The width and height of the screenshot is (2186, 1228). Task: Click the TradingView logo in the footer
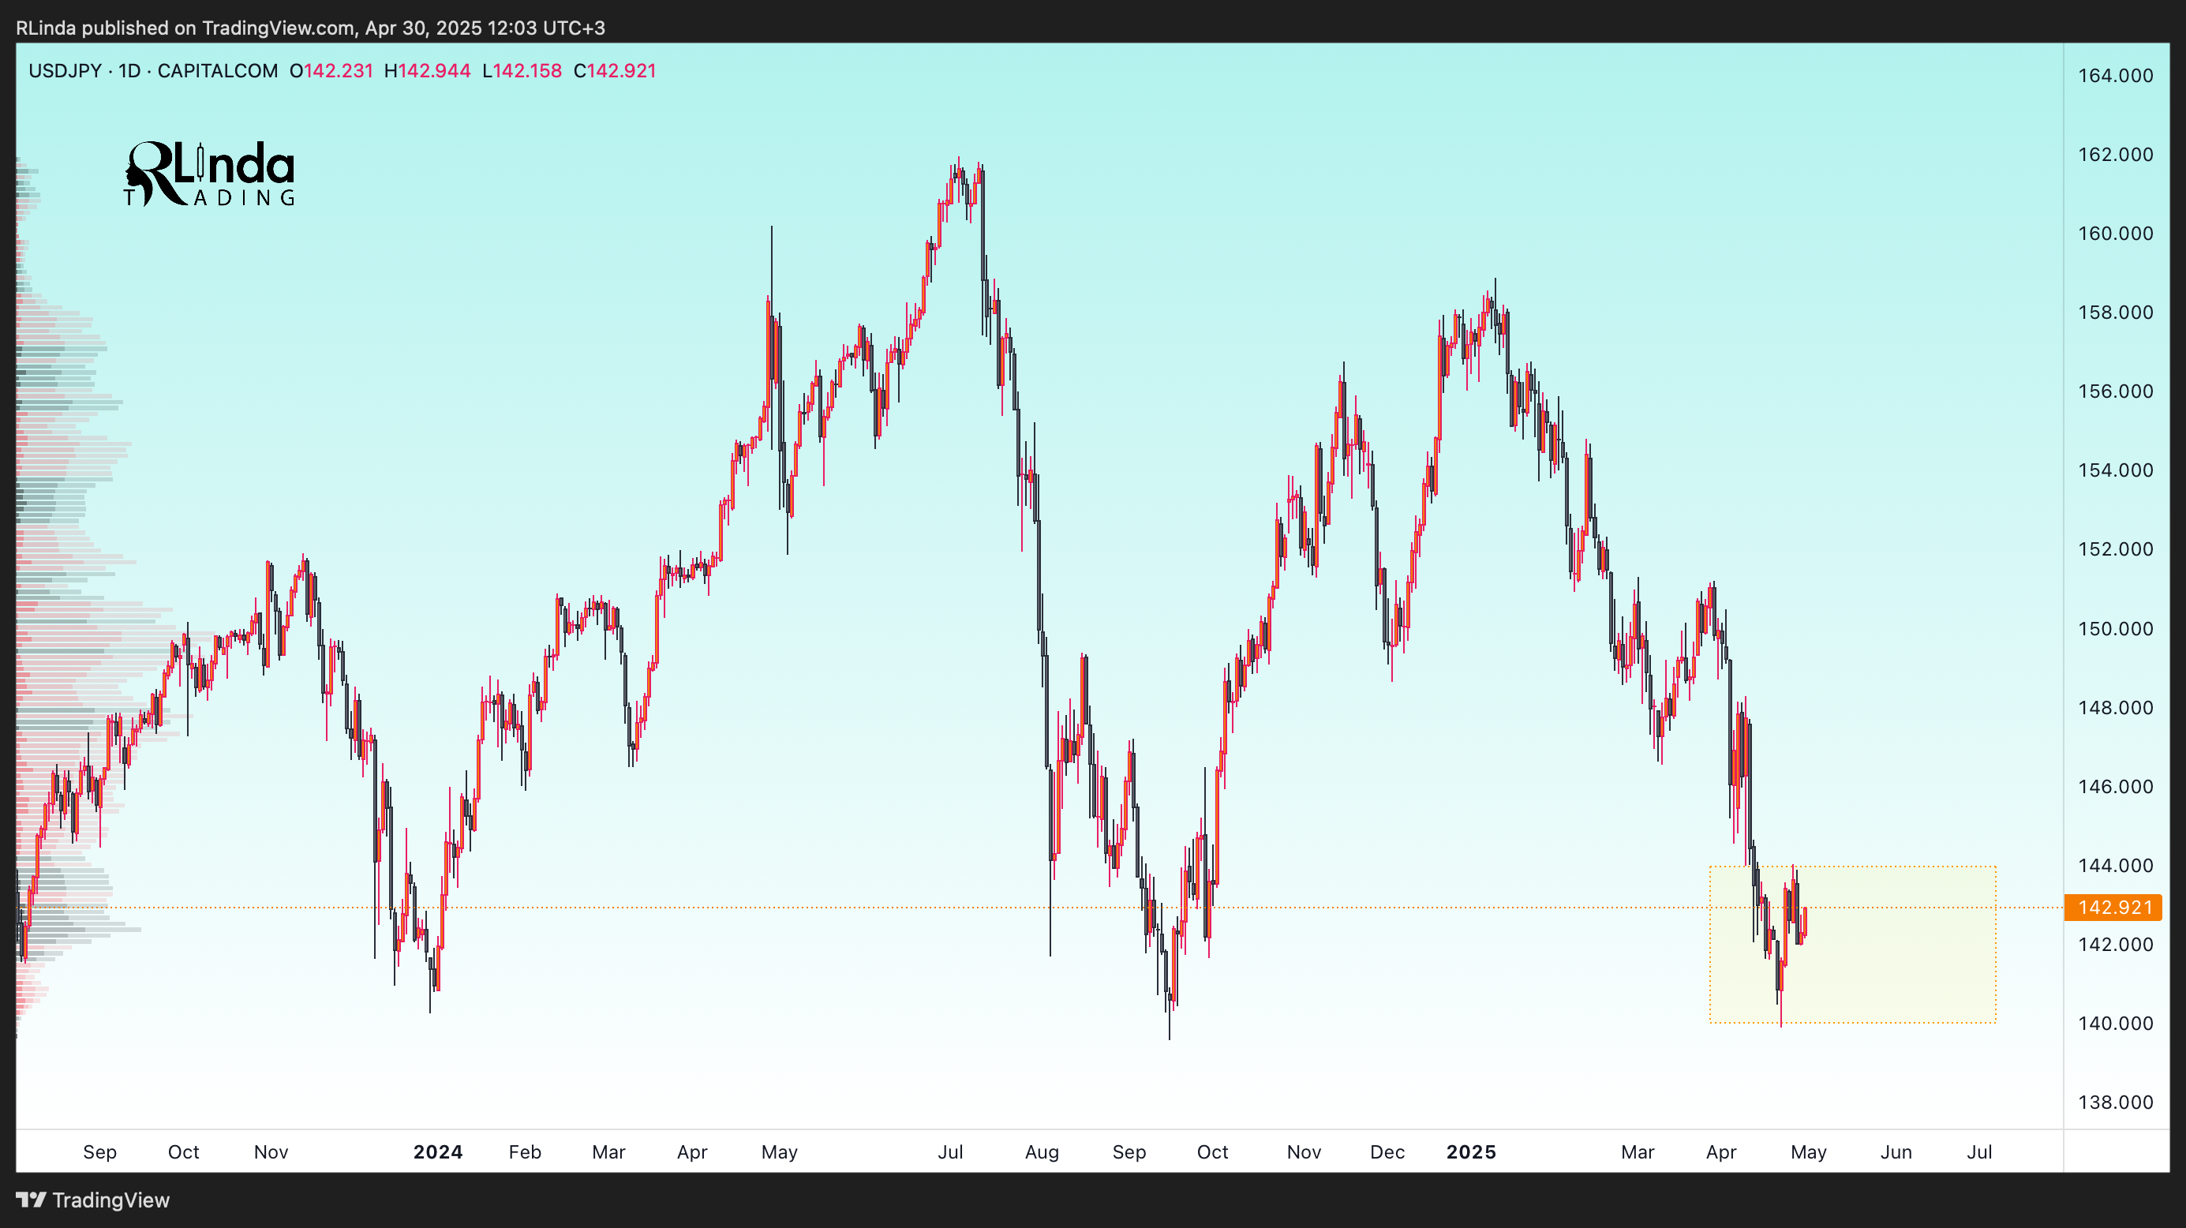[92, 1200]
